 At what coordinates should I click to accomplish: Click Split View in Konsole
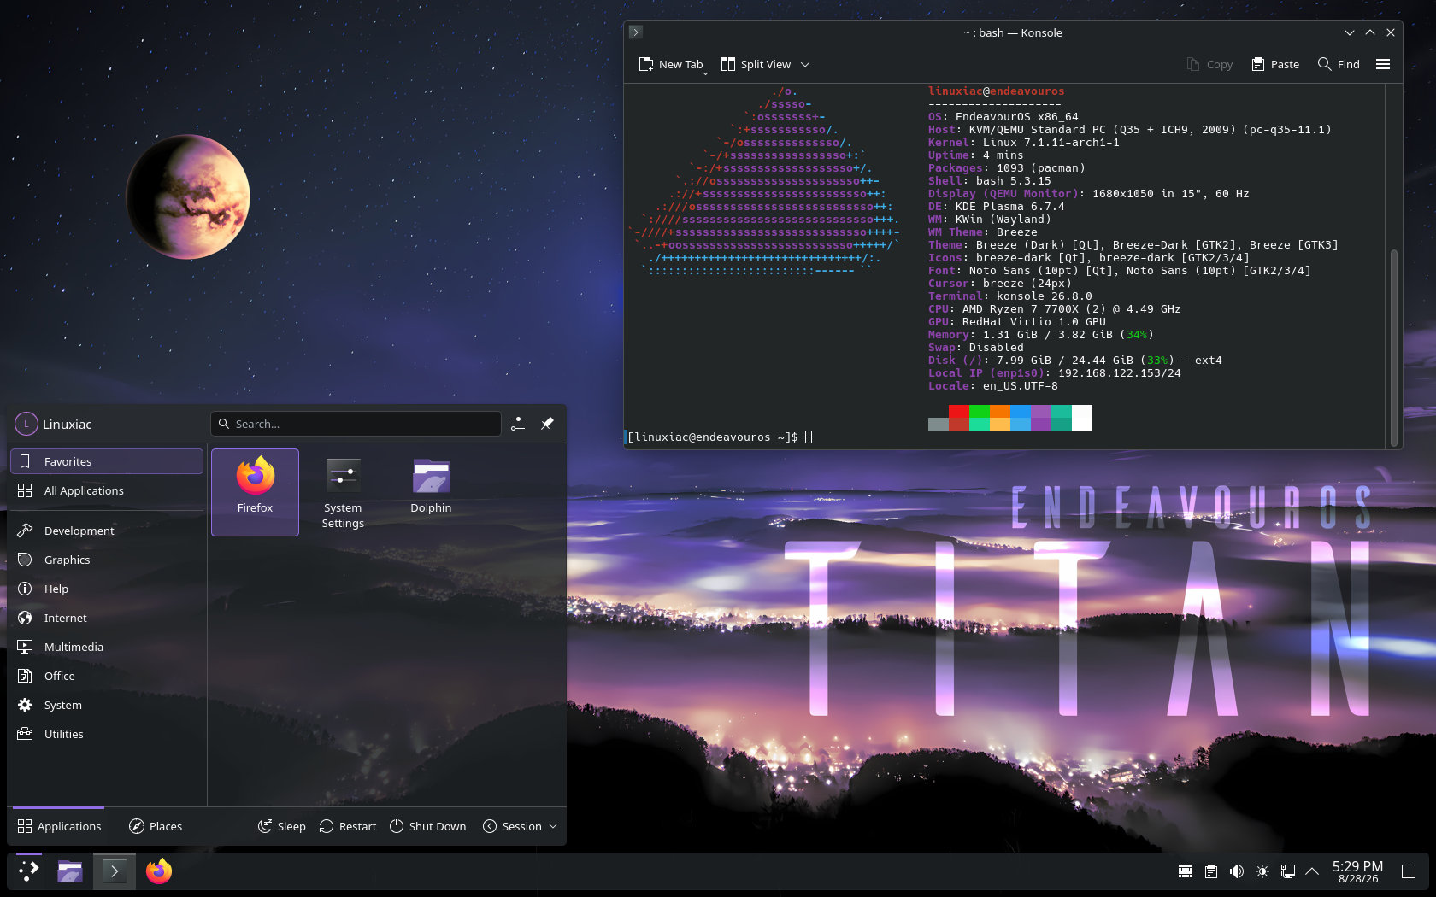tap(756, 64)
